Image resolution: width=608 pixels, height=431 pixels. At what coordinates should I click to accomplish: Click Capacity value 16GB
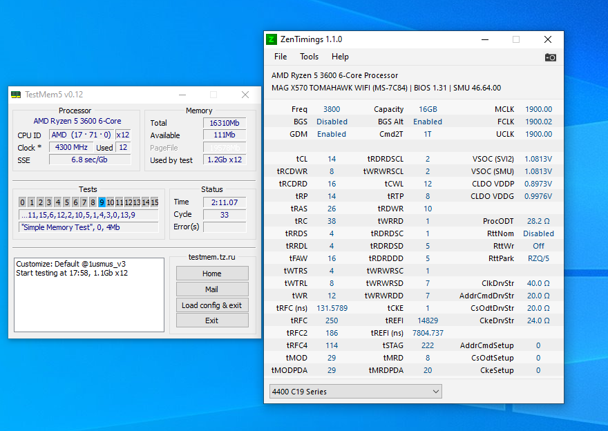(428, 109)
